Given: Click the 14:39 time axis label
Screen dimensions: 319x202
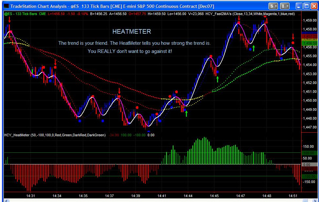Looking at the screenshot, I should pyautogui.click(x=135, y=196).
